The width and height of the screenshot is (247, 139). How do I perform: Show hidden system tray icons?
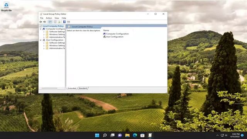tap(217, 136)
